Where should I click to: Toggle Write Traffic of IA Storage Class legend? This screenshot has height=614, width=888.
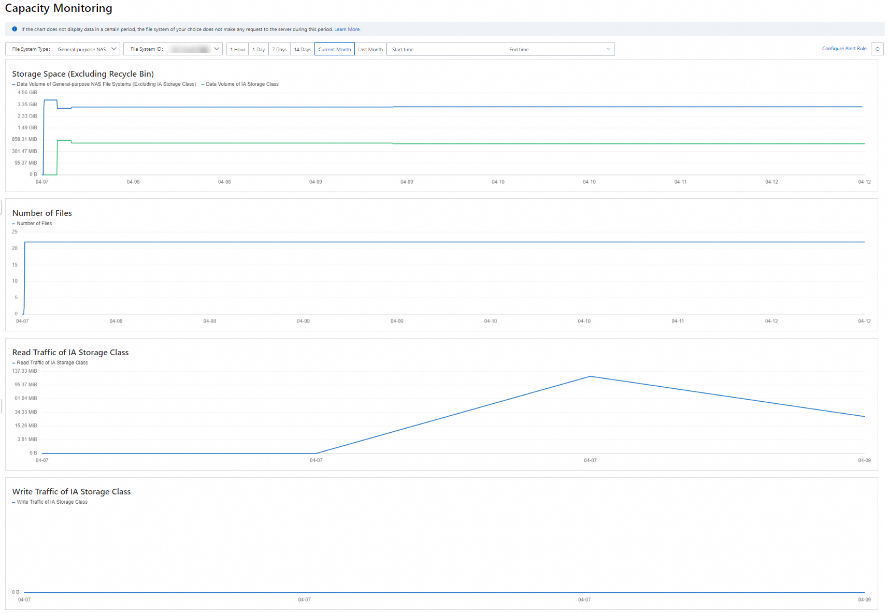tap(50, 502)
